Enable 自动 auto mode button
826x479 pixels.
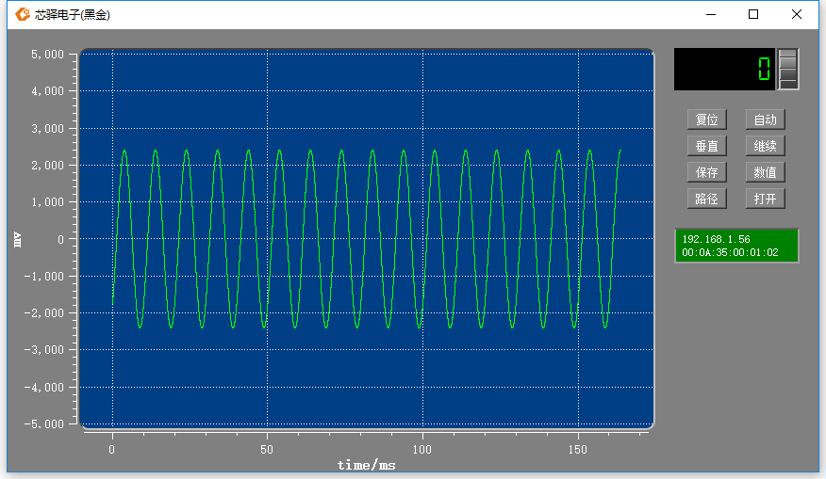[x=766, y=120]
